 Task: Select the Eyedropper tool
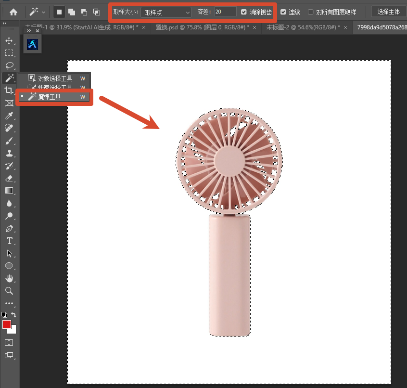click(9, 116)
